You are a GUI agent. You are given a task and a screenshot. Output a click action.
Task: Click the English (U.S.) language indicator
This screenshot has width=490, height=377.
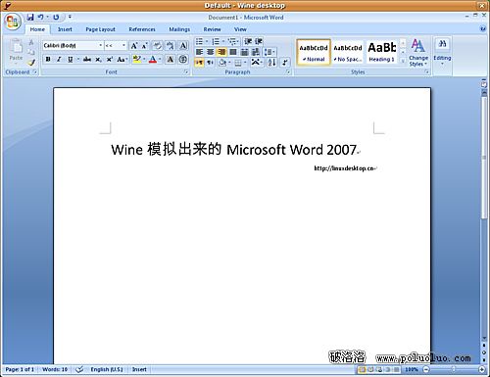coord(107,369)
